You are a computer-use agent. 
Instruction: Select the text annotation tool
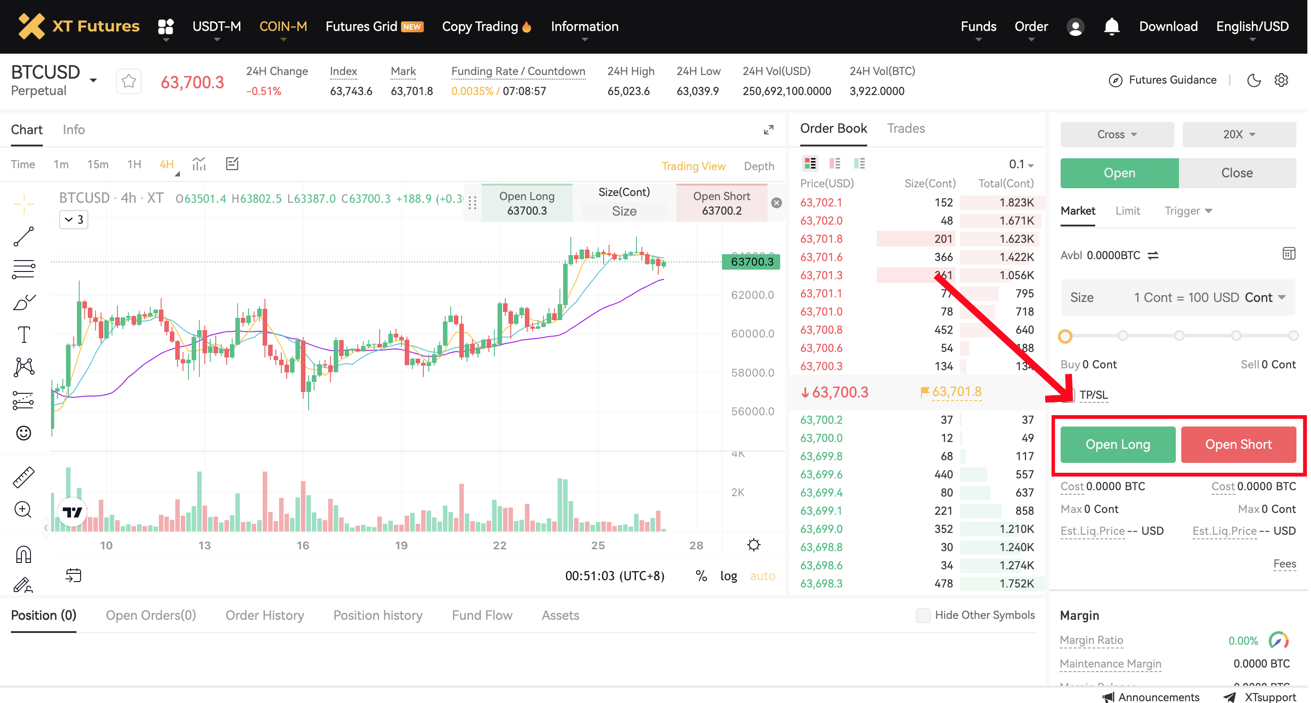23,334
